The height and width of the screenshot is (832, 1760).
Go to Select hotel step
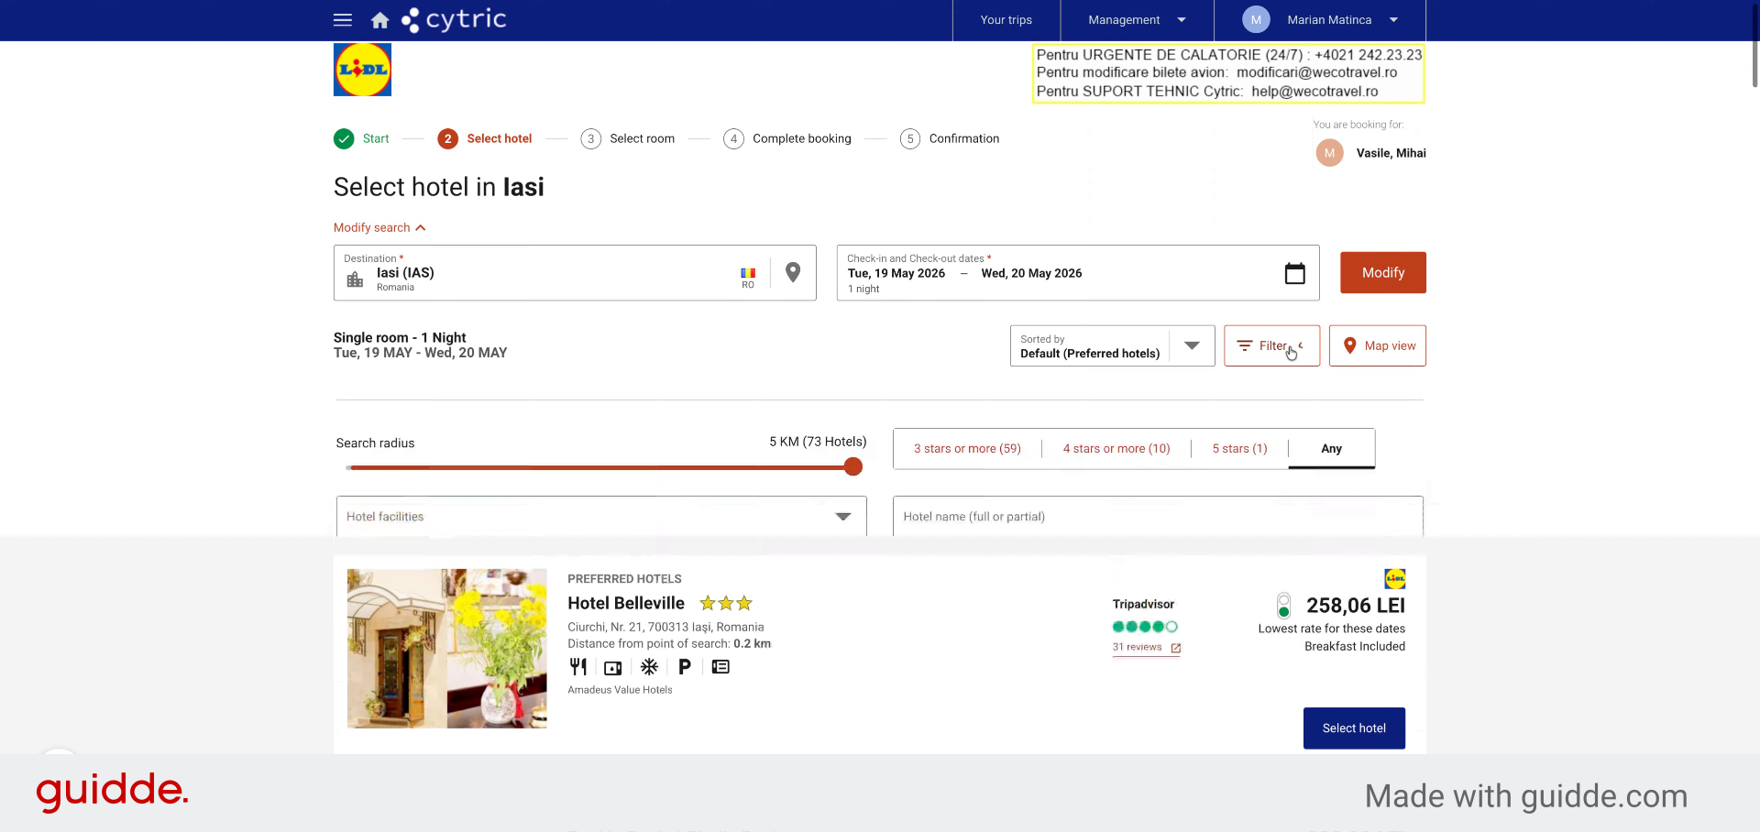(485, 138)
